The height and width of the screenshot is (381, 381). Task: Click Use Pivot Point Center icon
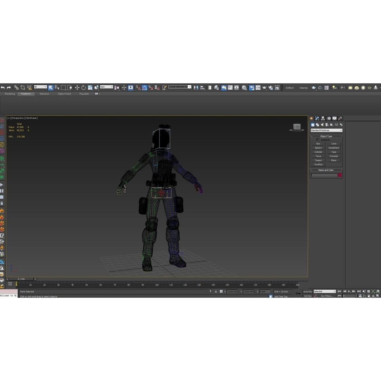click(x=117, y=88)
